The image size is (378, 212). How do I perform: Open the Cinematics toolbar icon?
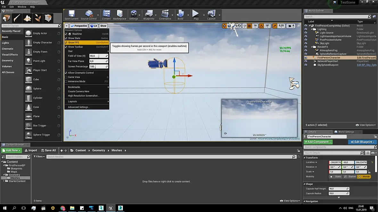click(x=165, y=14)
